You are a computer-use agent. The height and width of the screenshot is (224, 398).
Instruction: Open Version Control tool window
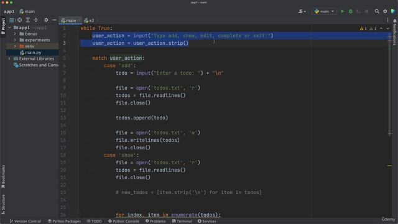[25, 222]
